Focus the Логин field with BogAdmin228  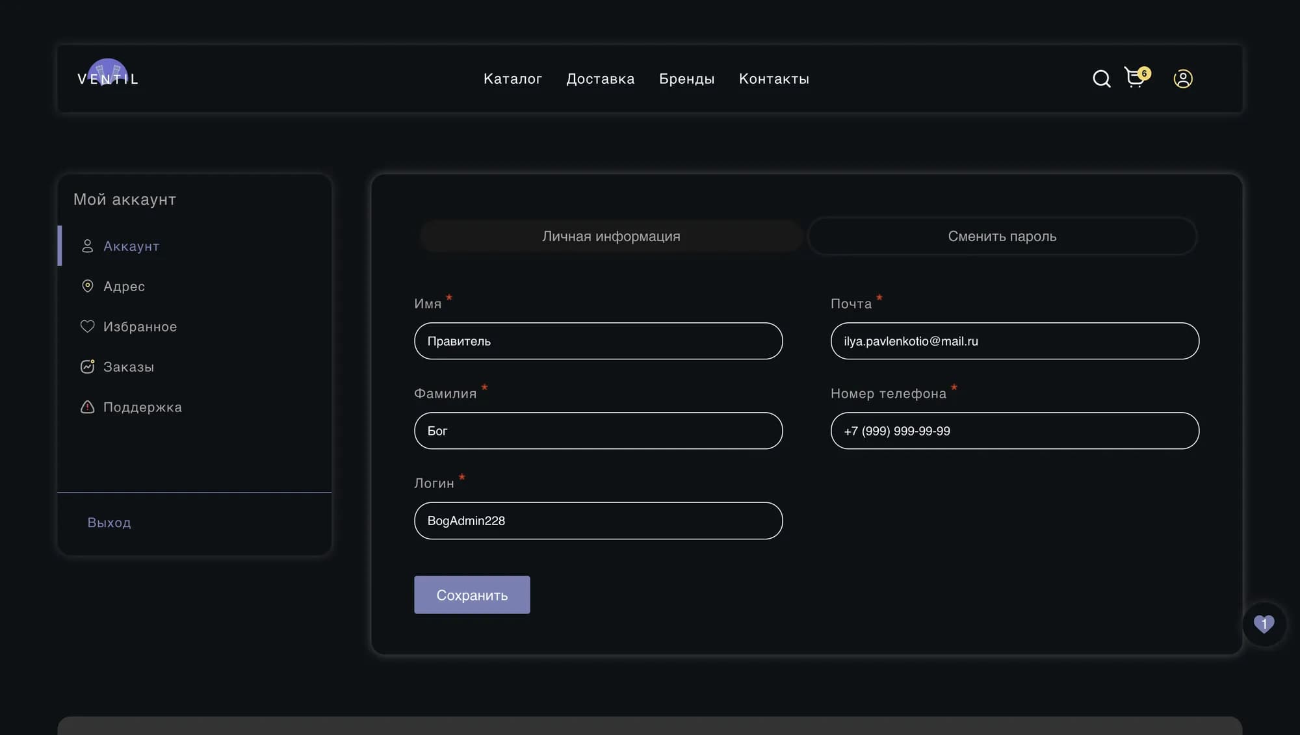pyautogui.click(x=598, y=521)
